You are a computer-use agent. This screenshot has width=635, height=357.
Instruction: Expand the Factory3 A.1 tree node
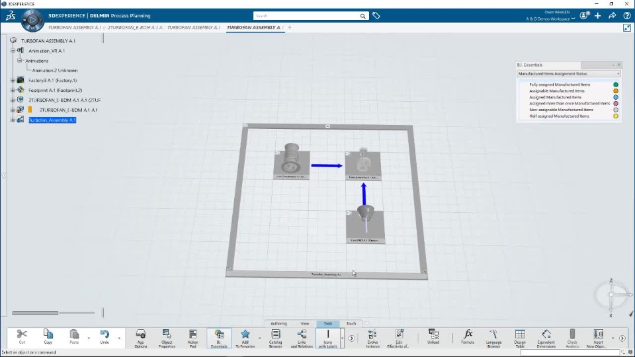13,80
